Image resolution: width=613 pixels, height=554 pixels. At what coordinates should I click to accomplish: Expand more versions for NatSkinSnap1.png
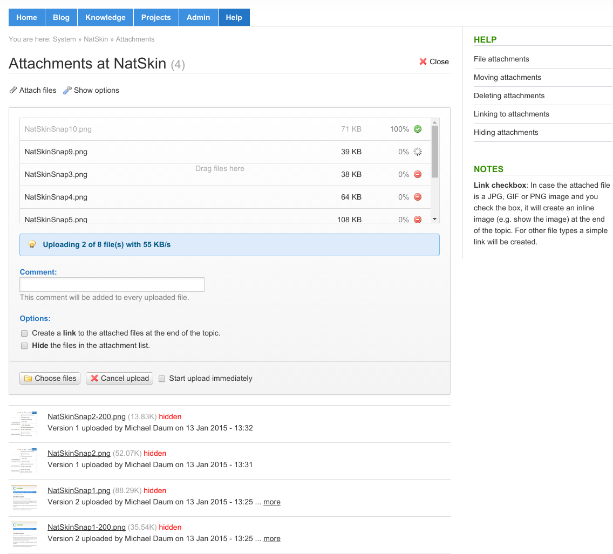click(x=271, y=502)
